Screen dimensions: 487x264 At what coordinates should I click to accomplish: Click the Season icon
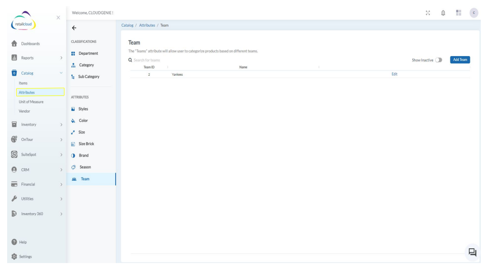pyautogui.click(x=73, y=167)
